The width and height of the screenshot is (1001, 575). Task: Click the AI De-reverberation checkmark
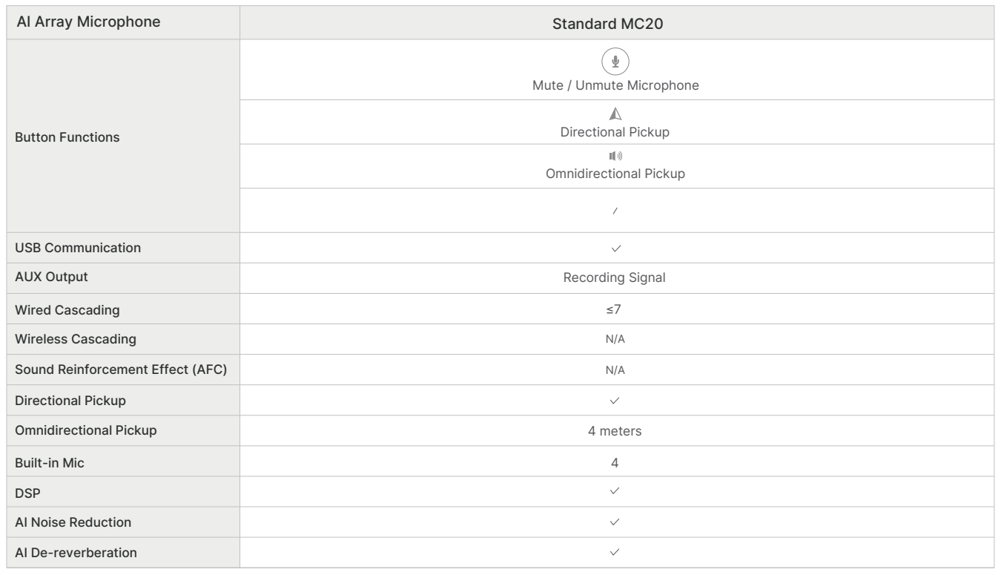tap(615, 552)
